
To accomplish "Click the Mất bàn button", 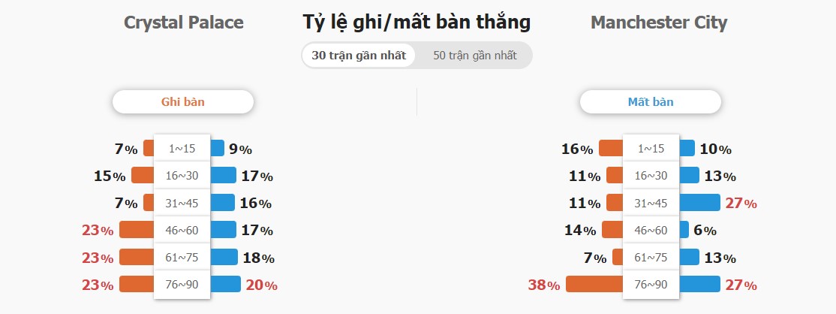I will pos(651,102).
